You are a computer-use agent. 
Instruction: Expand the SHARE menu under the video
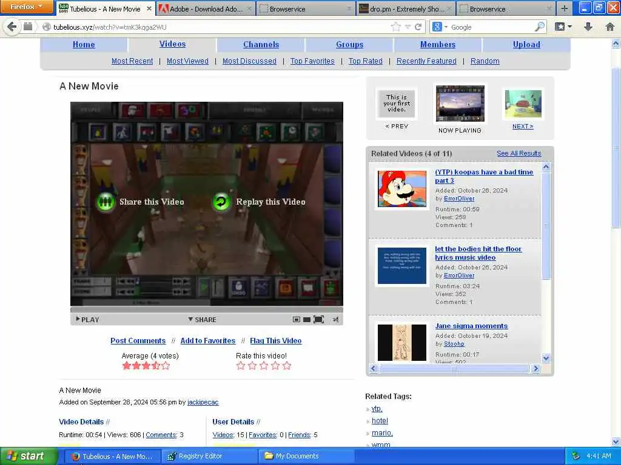(x=203, y=320)
